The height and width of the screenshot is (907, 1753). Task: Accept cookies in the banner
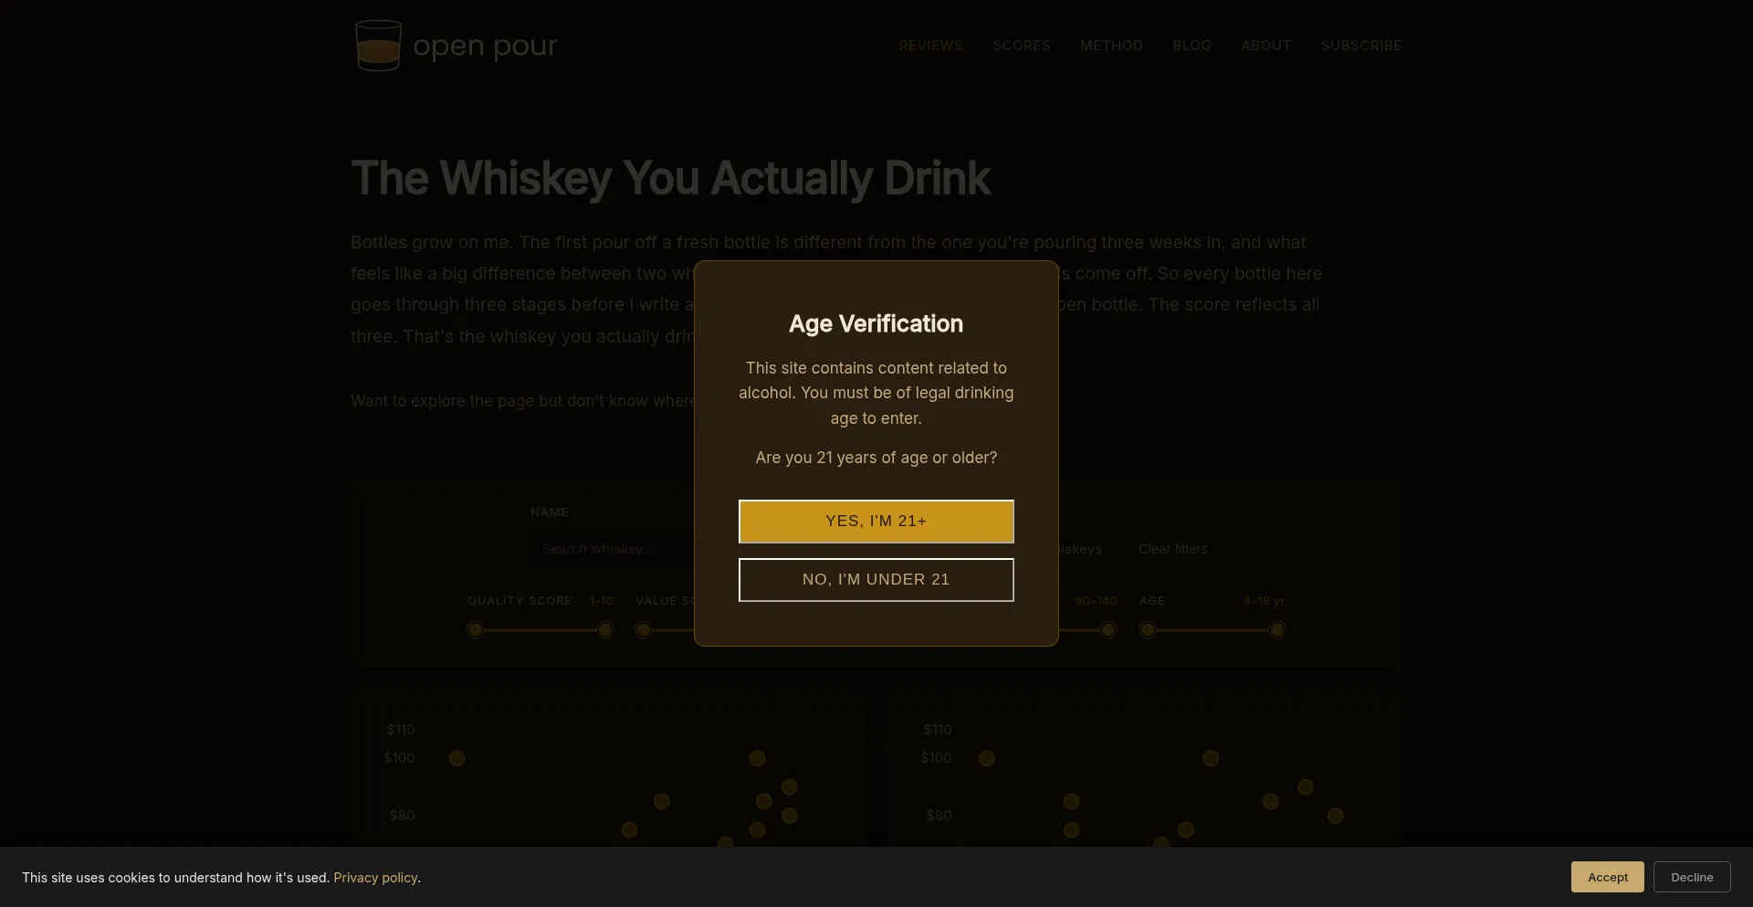(1607, 877)
